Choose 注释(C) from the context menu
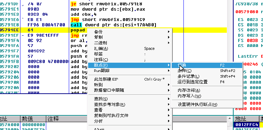 (x=130, y=60)
